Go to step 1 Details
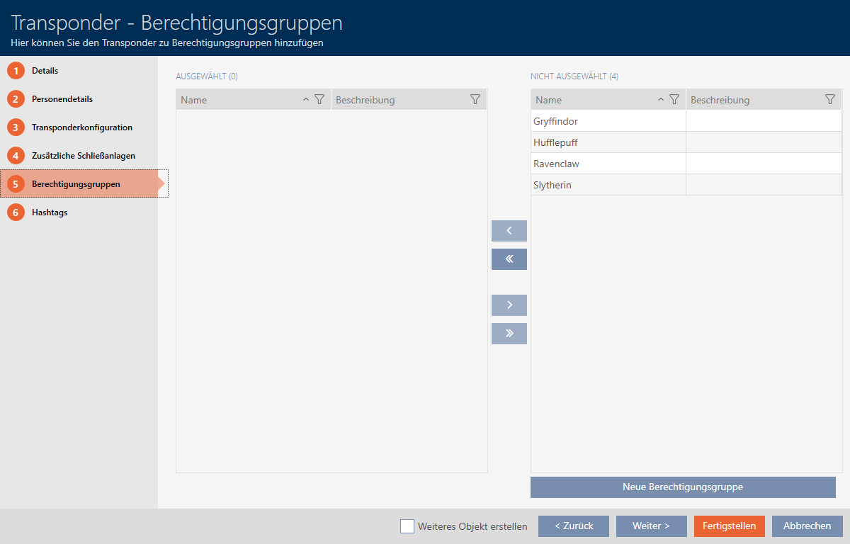The width and height of the screenshot is (850, 544). (45, 71)
